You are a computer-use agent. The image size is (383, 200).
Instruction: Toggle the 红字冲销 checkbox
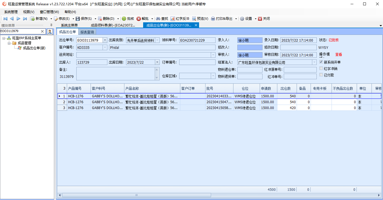pos(321,69)
